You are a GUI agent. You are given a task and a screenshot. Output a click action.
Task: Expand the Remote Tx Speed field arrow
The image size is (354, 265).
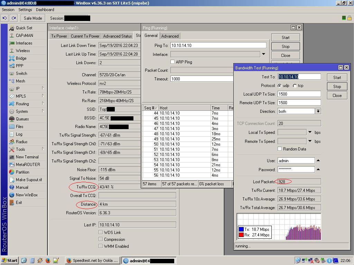[310, 141]
